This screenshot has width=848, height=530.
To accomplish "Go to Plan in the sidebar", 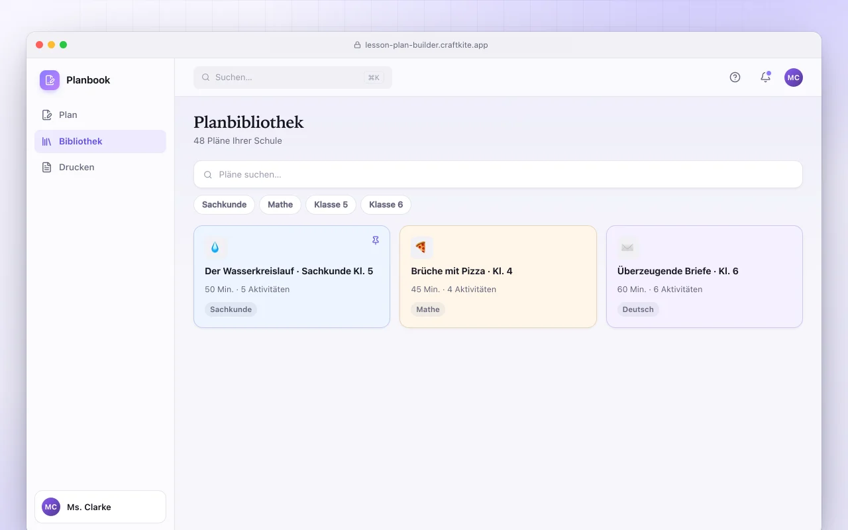I will (100, 115).
